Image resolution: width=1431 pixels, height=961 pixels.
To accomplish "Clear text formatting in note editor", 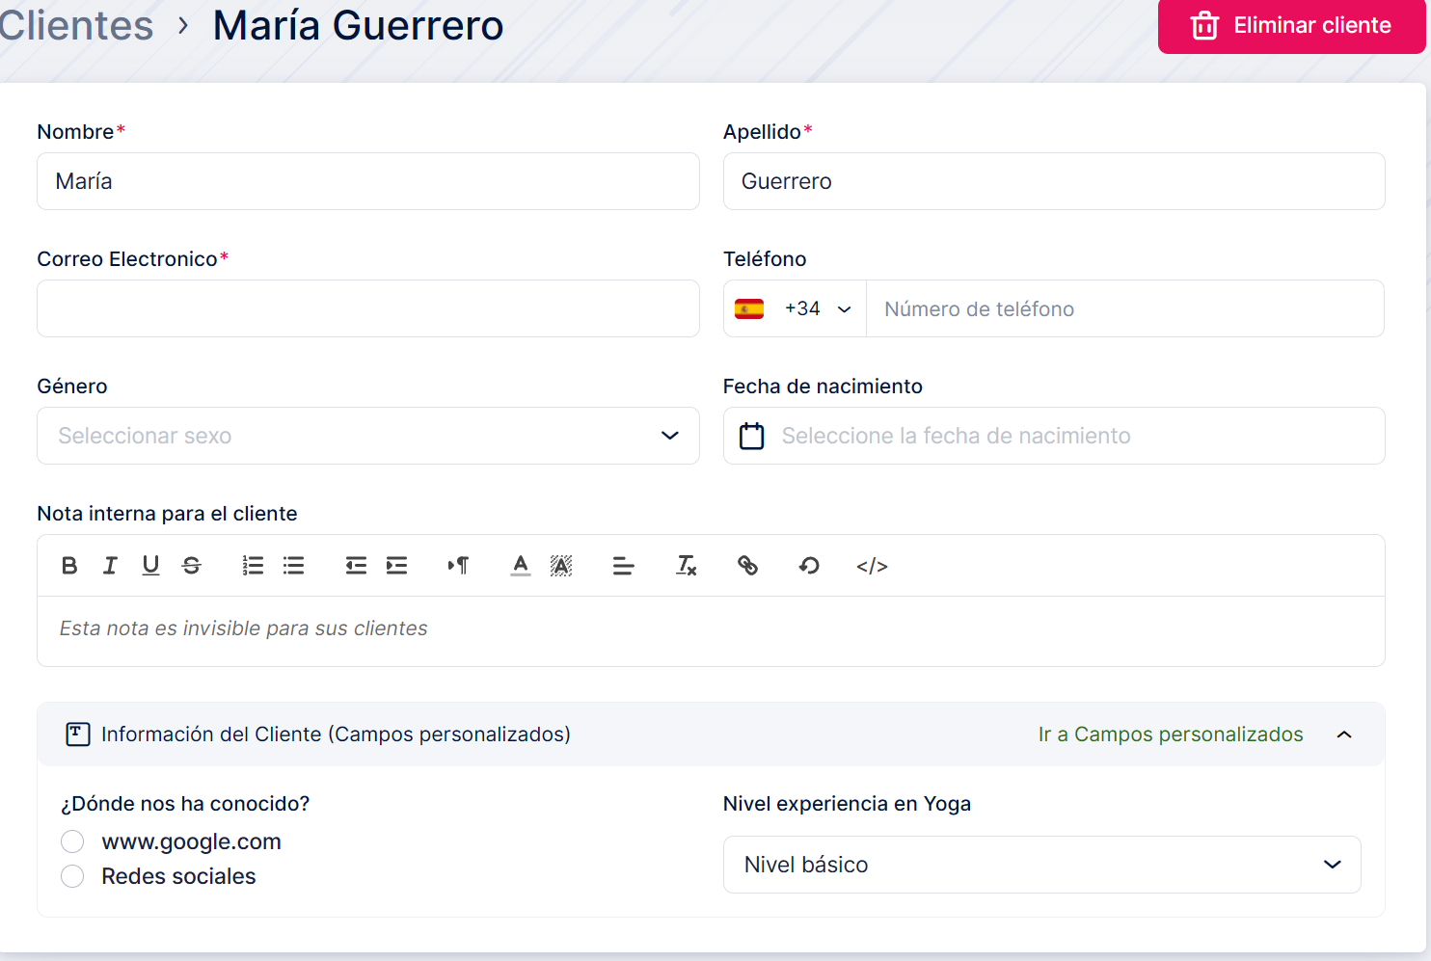I will (686, 566).
